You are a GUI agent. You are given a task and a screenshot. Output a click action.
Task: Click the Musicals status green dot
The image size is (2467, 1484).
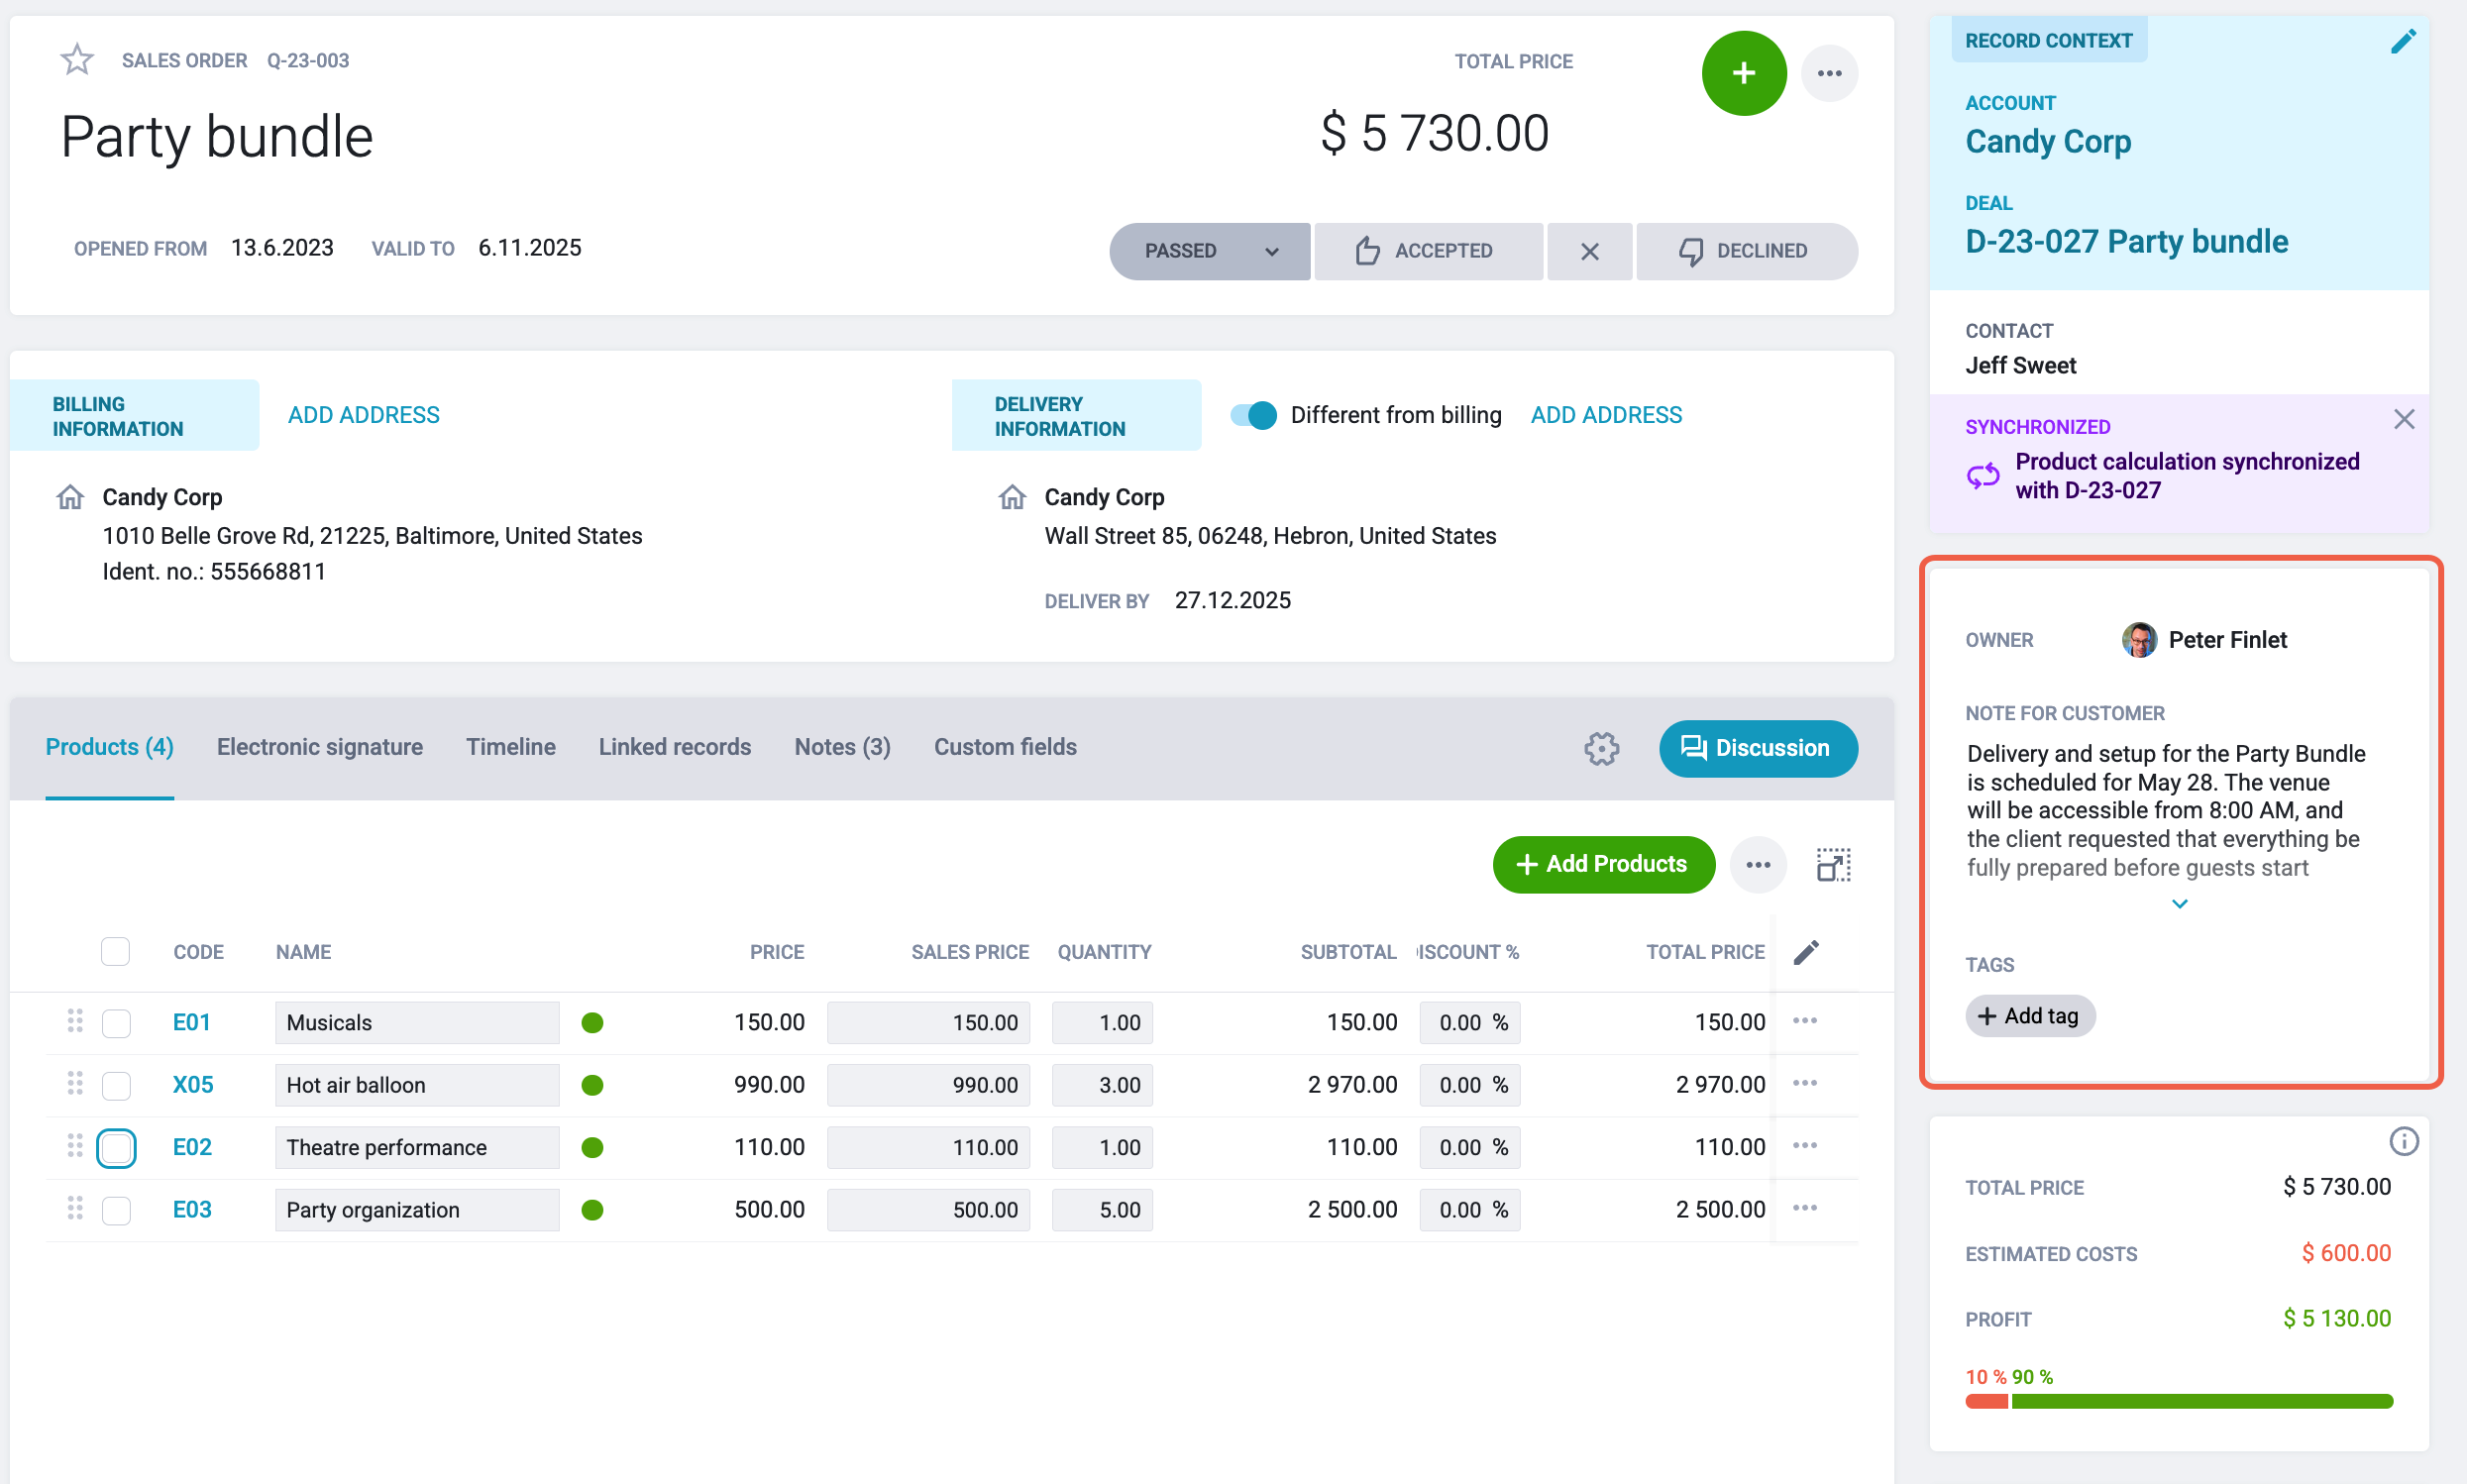pos(592,1022)
